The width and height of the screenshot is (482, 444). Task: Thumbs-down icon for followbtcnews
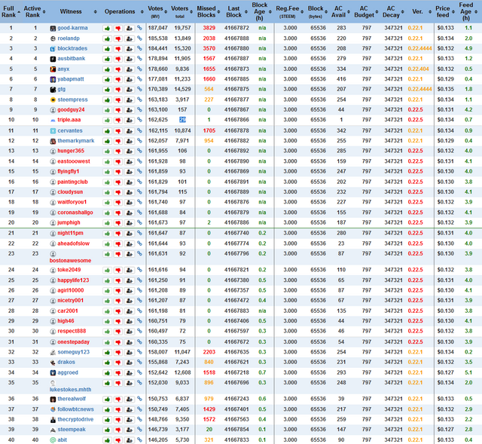point(118,410)
